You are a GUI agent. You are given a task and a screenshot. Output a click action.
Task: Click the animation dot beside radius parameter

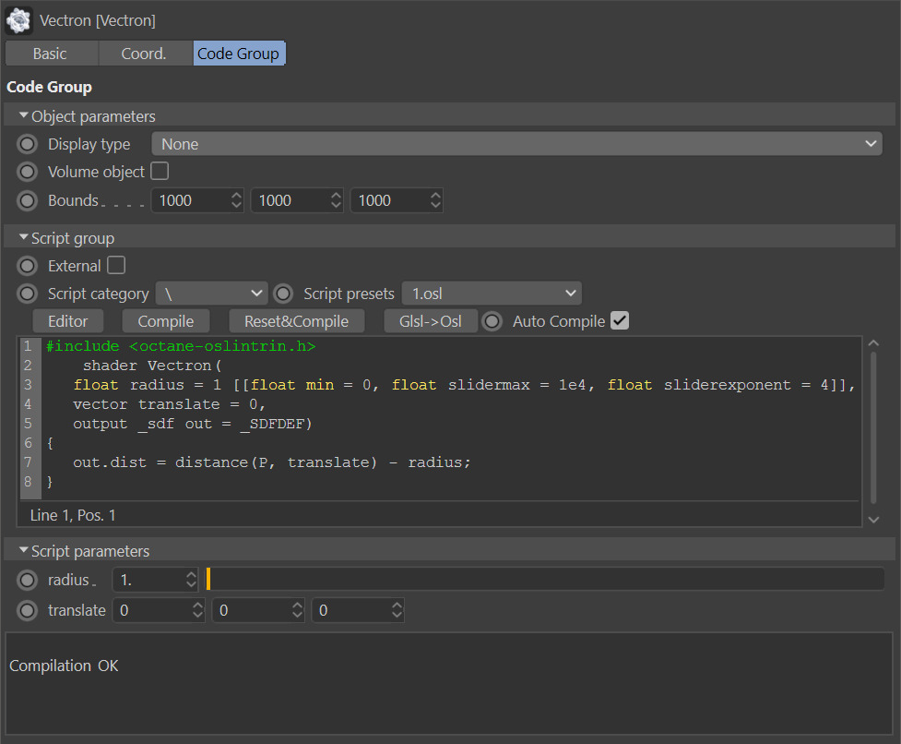(27, 580)
